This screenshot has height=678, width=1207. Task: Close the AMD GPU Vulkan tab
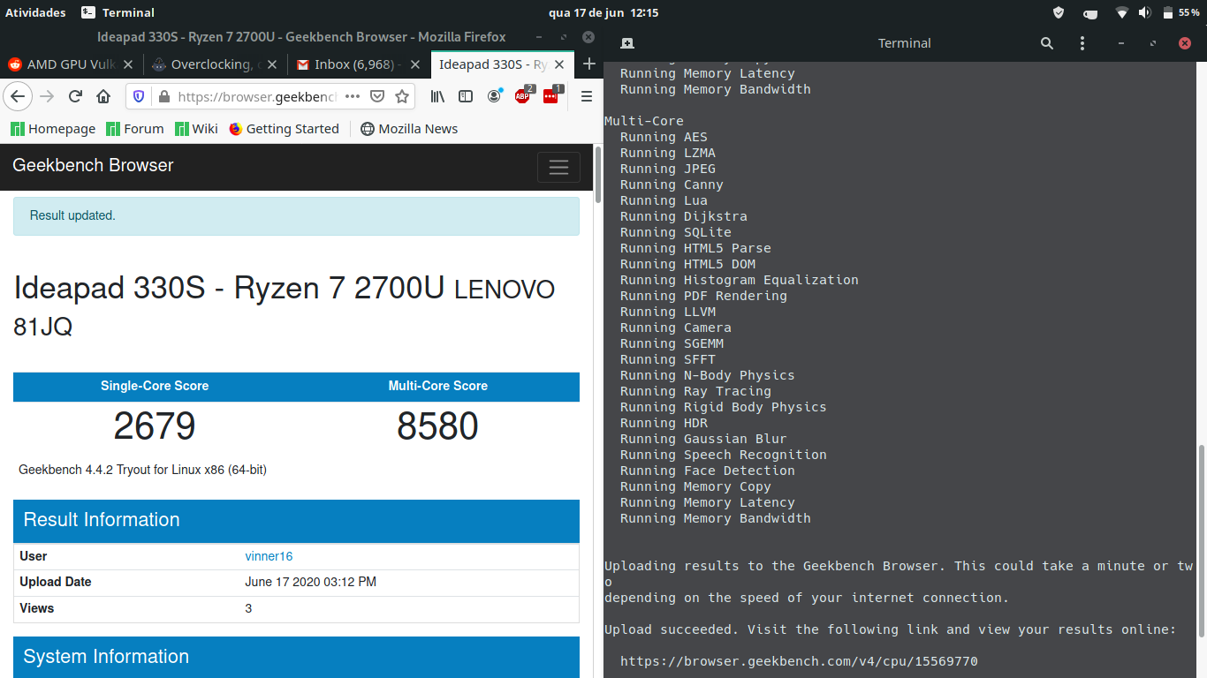point(128,64)
